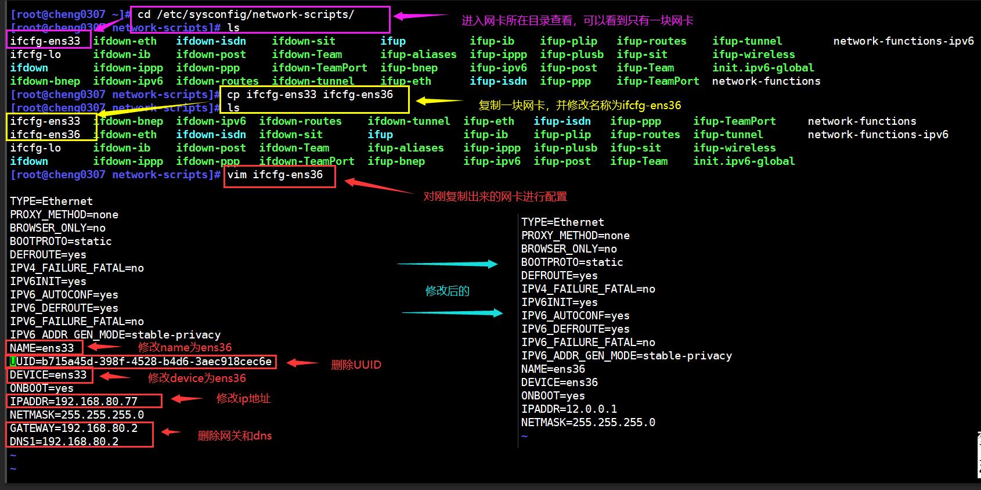This screenshot has height=490, width=981.
Task: Click ifcfg-lo in the first ls output
Action: pos(35,54)
